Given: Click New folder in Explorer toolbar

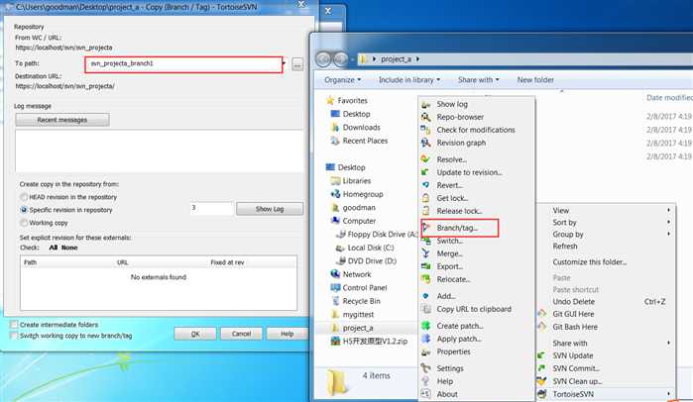Looking at the screenshot, I should tap(535, 80).
